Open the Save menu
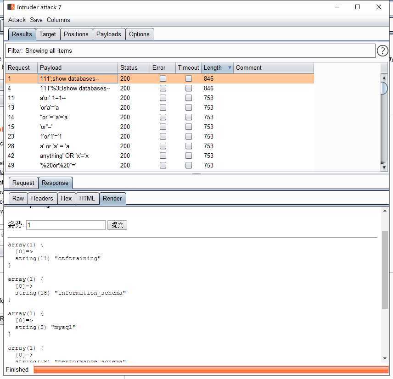Screen dimensions: 393x379 [x=36, y=20]
